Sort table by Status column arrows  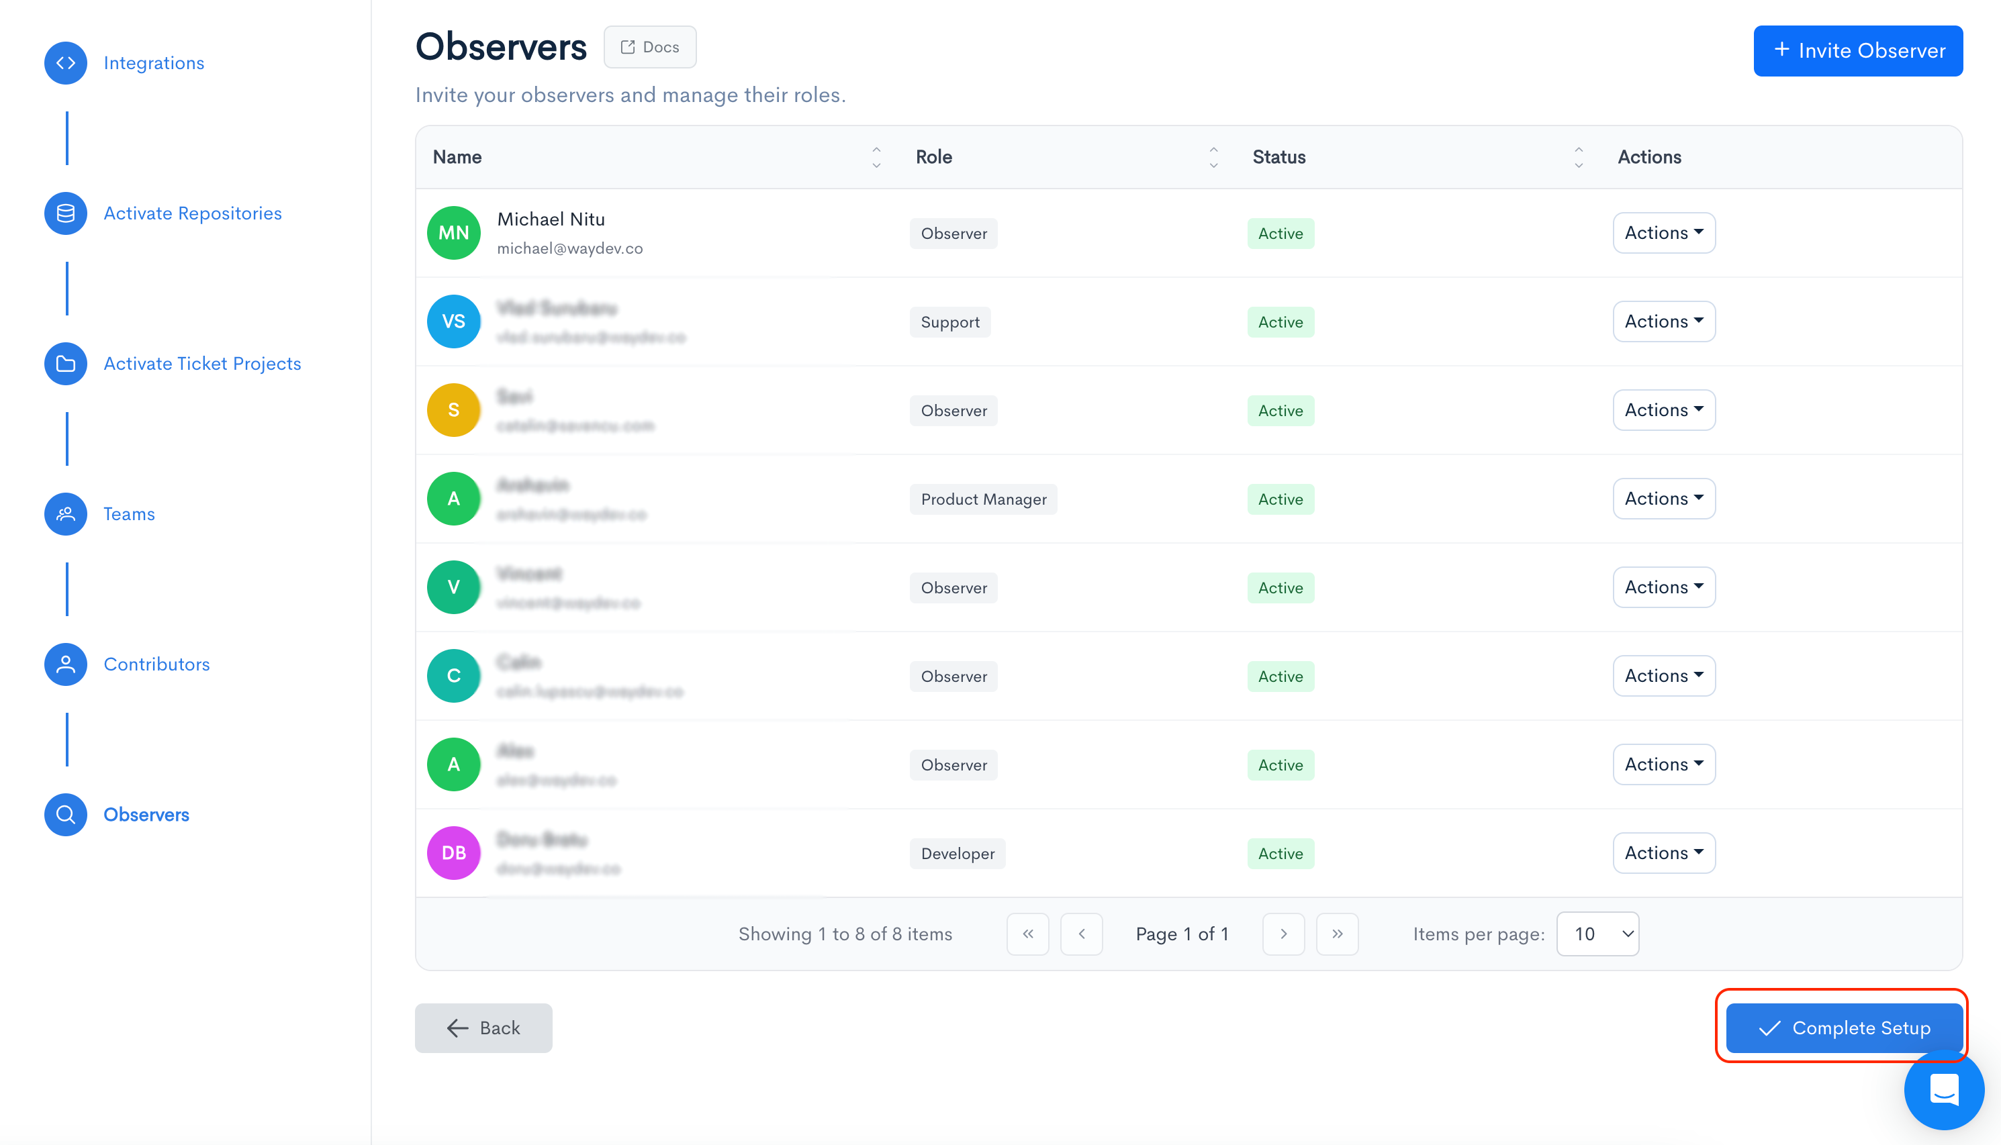tap(1578, 157)
